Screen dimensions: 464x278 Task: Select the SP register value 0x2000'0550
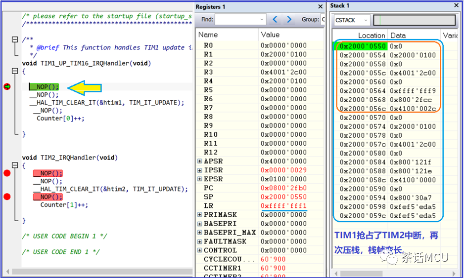point(283,197)
